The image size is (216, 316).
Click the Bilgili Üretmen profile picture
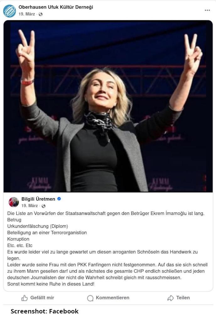(14, 202)
